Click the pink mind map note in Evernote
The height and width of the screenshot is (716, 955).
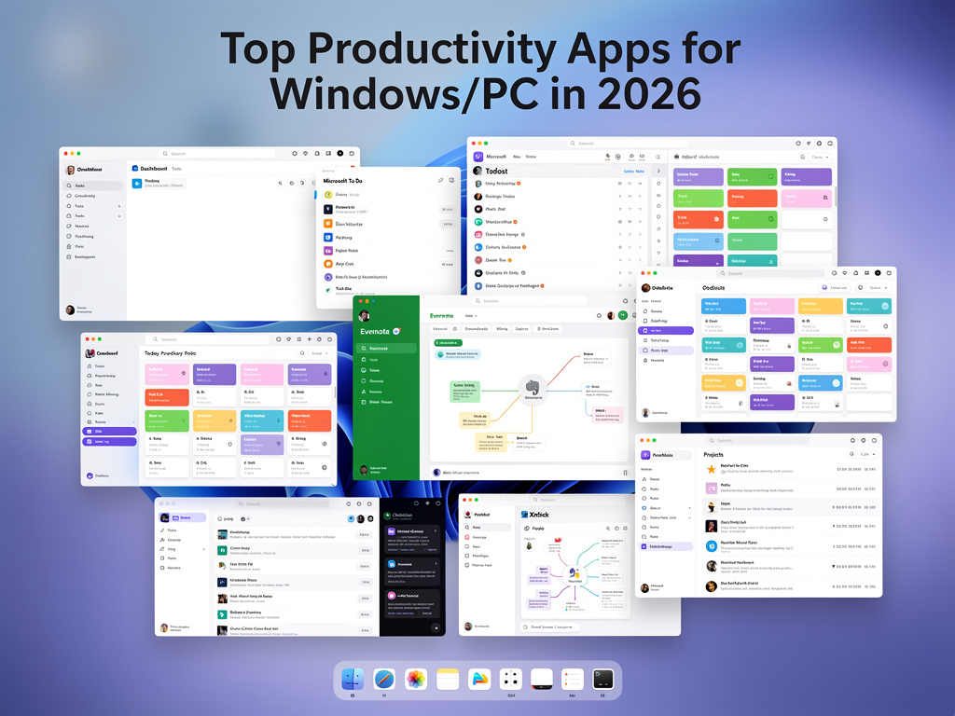tap(607, 415)
